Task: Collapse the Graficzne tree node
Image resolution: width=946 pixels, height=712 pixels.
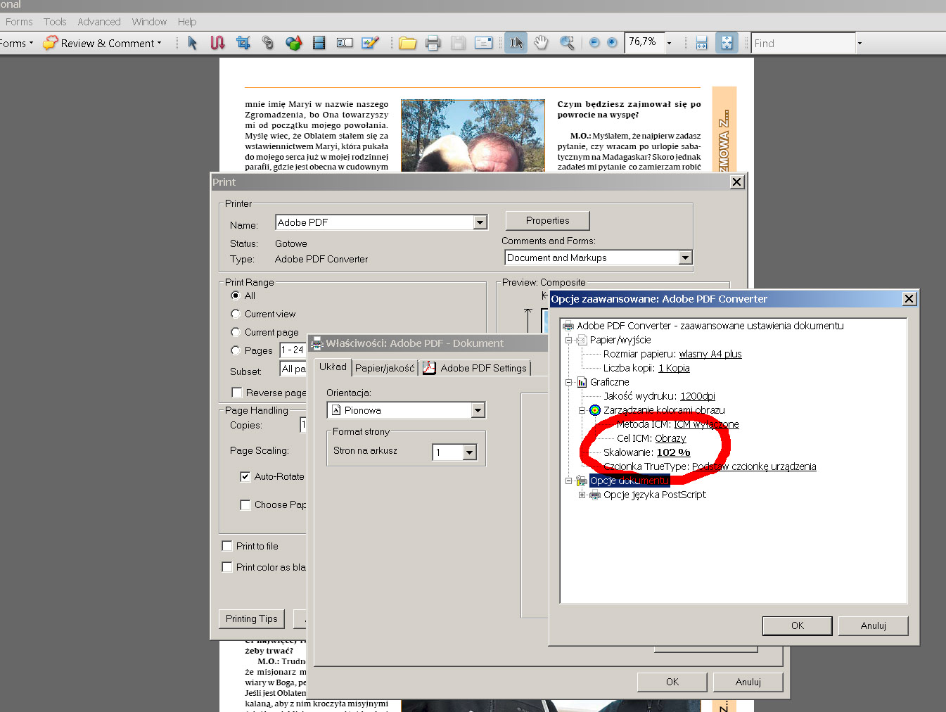Action: point(569,382)
